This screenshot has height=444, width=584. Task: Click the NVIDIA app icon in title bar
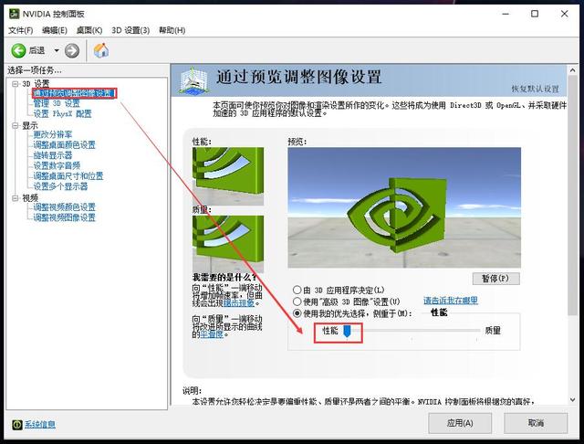tap(14, 14)
